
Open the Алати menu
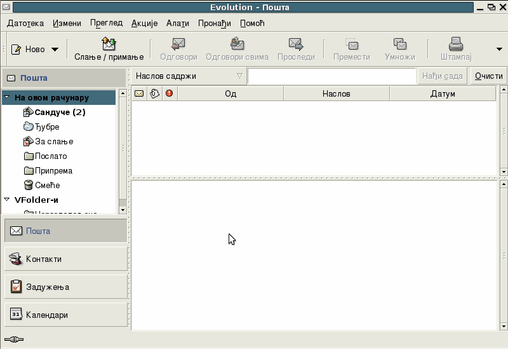[178, 24]
